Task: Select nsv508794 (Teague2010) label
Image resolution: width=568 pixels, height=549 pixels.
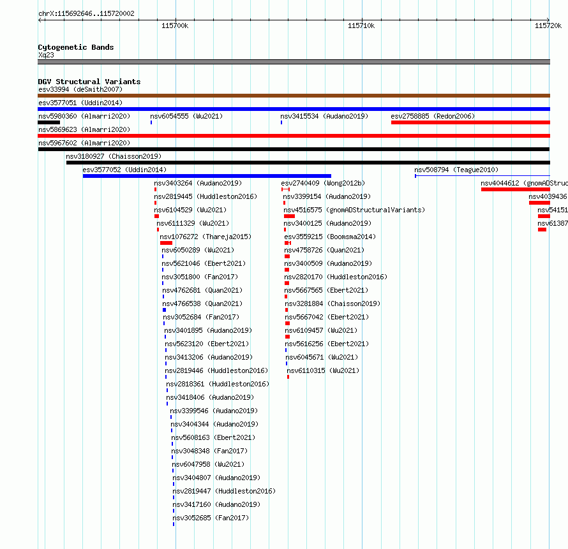Action: (456, 170)
